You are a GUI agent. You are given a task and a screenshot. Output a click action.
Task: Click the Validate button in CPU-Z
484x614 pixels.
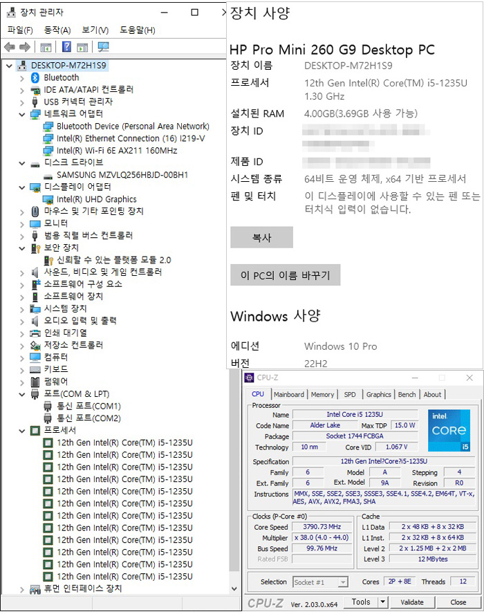[412, 602]
